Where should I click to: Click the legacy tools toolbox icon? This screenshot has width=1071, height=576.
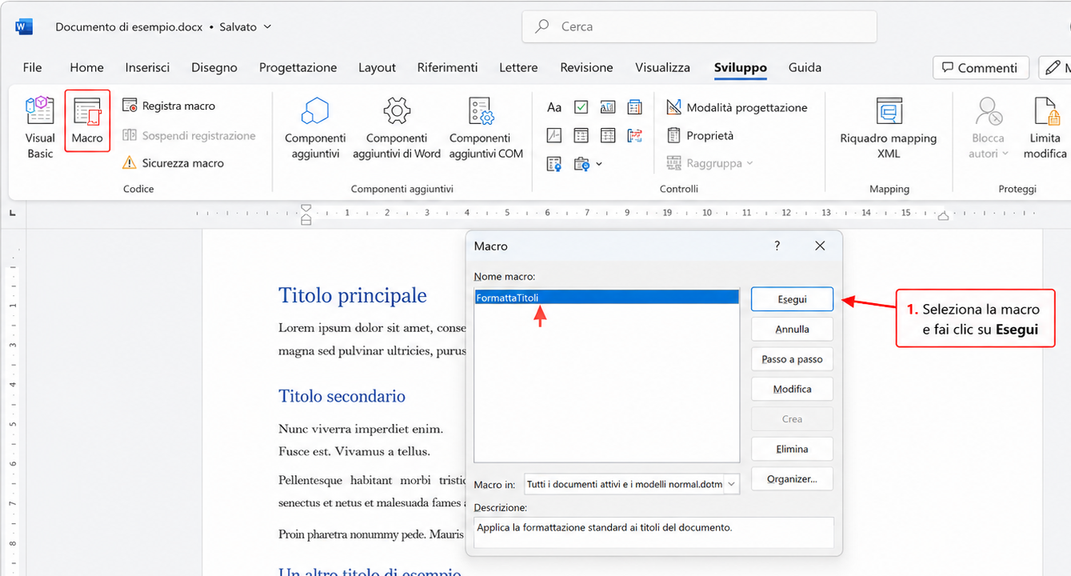581,164
